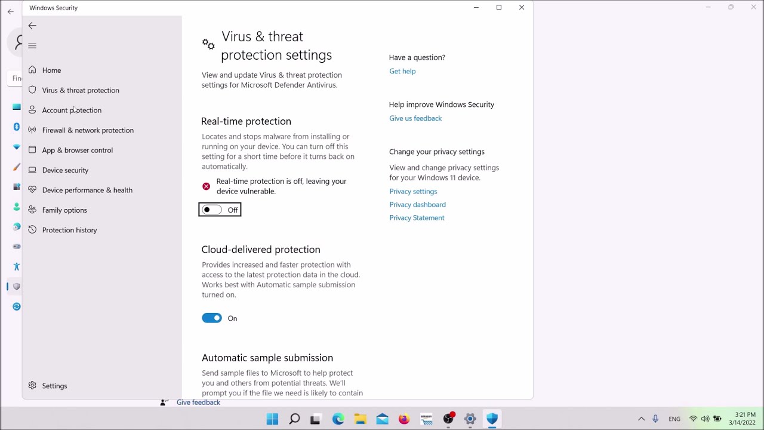
Task: Open Task View from the taskbar
Action: pos(316,419)
